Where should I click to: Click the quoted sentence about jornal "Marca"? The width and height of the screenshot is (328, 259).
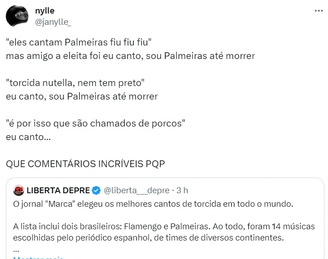tap(153, 204)
